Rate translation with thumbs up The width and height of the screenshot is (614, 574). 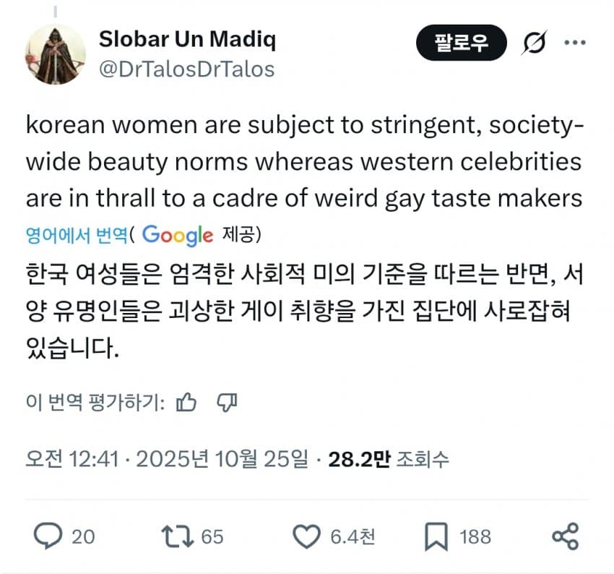coord(186,402)
